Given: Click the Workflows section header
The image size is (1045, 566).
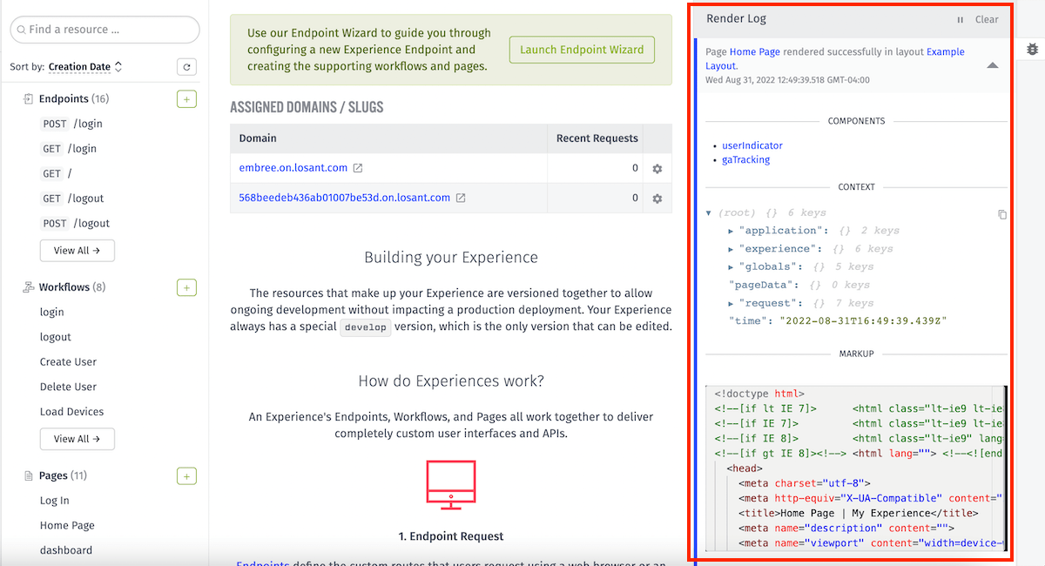Looking at the screenshot, I should [x=72, y=287].
